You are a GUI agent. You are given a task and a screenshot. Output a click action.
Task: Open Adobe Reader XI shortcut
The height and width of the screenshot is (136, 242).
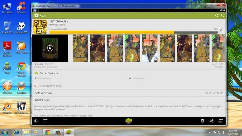pos(7,49)
